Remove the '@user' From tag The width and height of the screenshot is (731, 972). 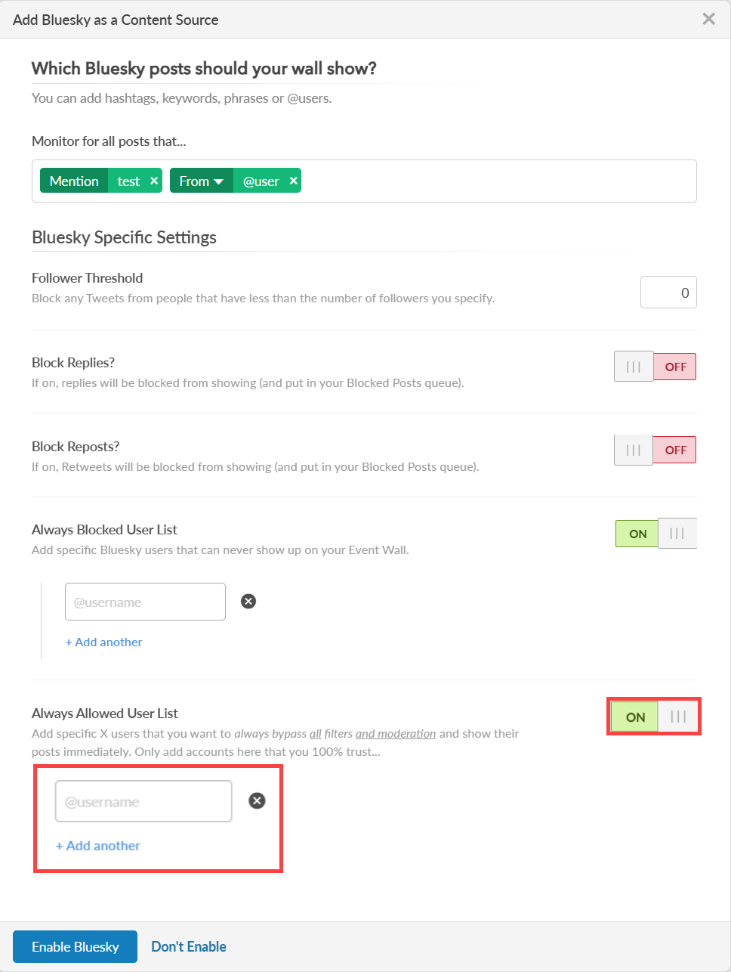point(294,181)
